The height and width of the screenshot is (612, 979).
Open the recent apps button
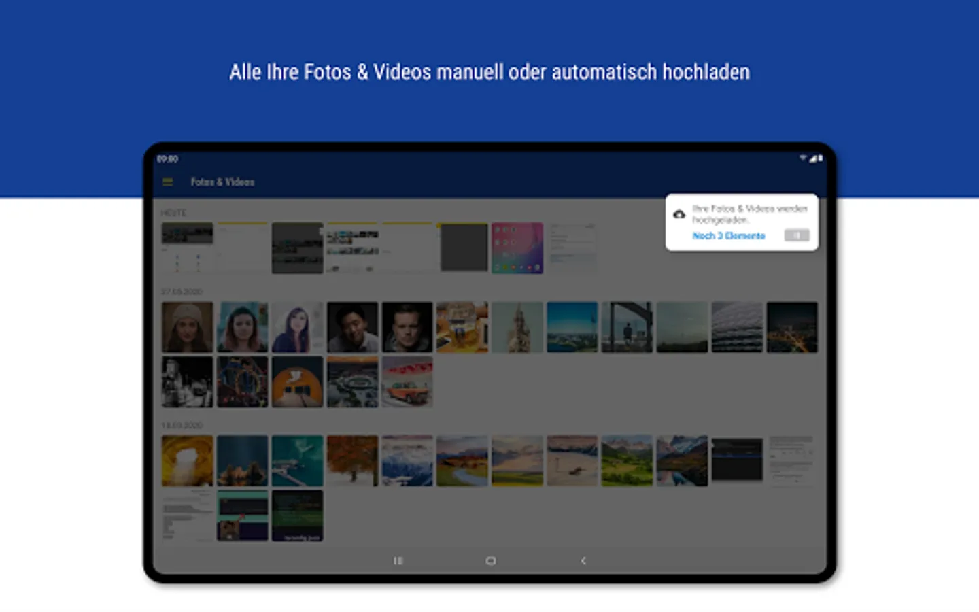(x=398, y=560)
